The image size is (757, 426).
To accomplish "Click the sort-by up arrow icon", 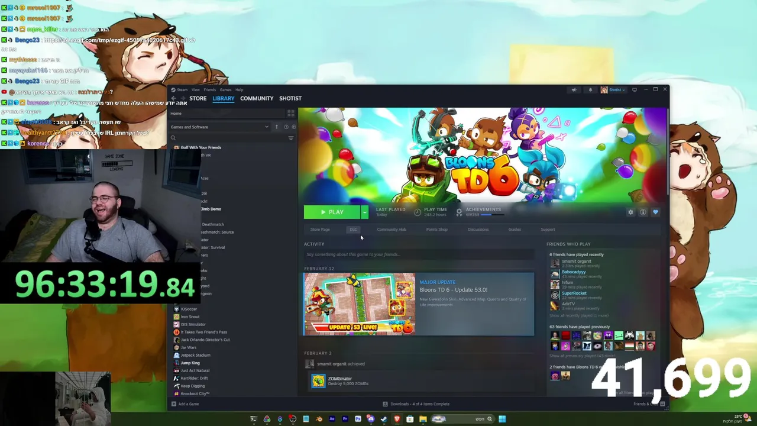I will coord(276,127).
